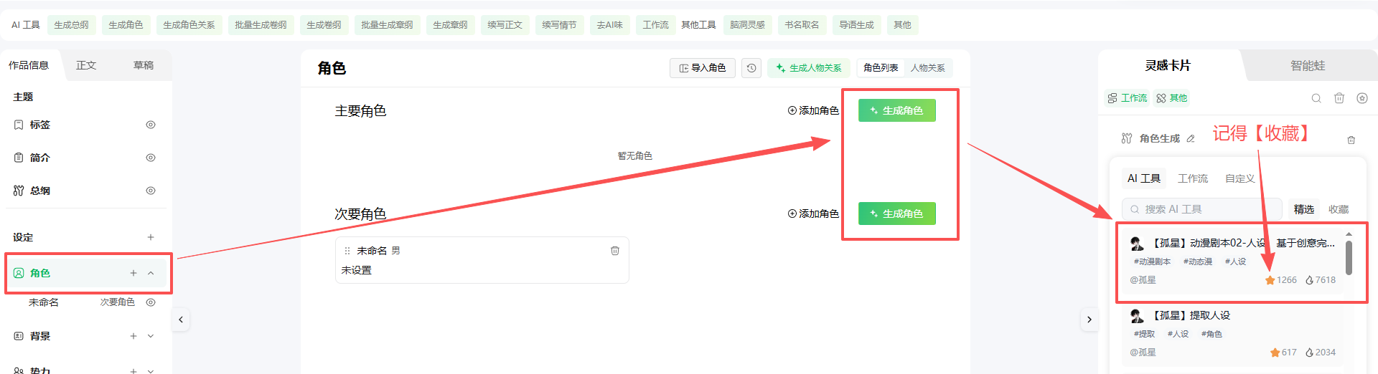Click 生成角色 for 主要角色

(897, 110)
